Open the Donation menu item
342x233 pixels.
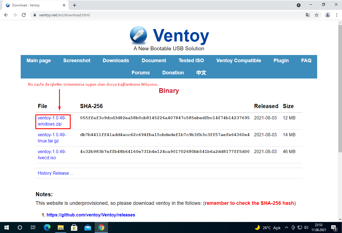click(173, 73)
